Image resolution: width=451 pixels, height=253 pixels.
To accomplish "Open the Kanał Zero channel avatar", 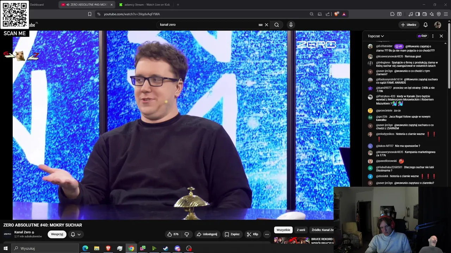I will point(7,234).
